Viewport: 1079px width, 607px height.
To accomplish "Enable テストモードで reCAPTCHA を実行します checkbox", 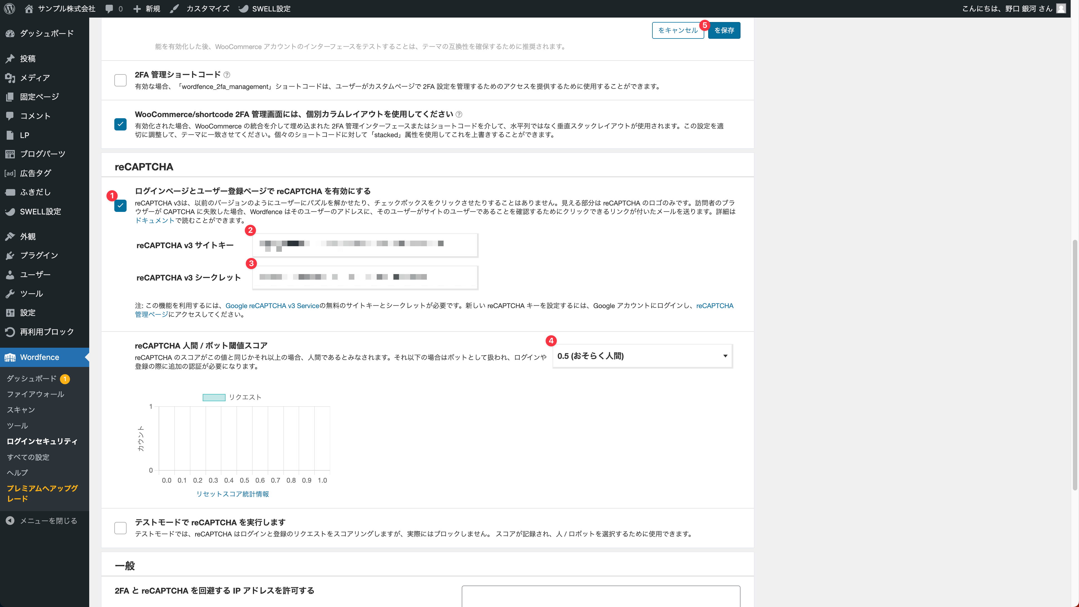I will 120,528.
